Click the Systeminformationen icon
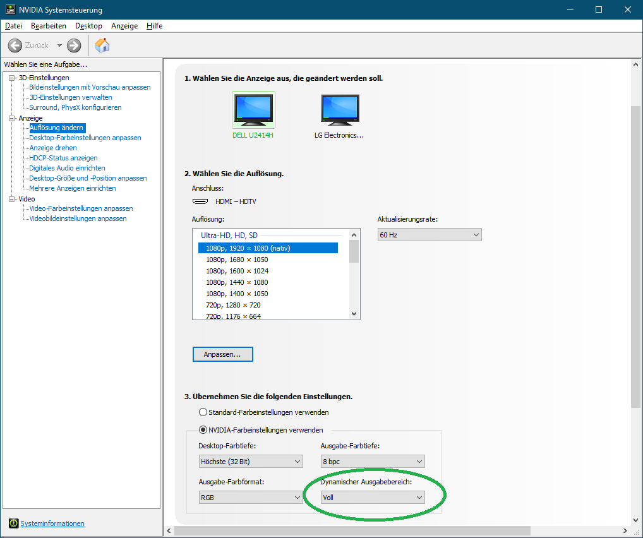This screenshot has width=643, height=538. (13, 523)
